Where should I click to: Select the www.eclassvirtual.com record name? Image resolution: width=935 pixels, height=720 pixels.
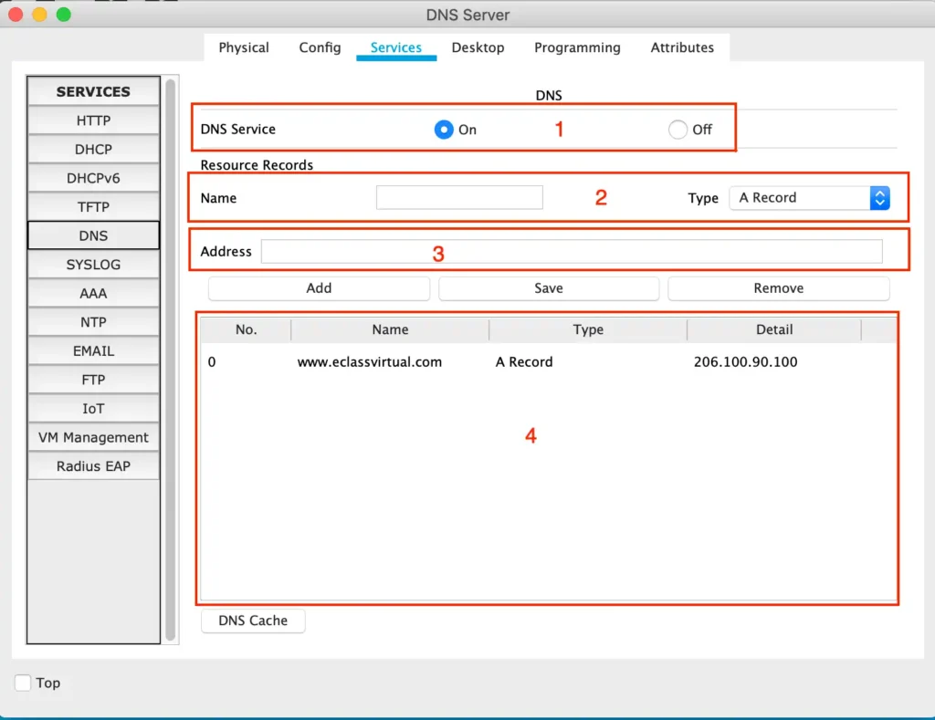point(370,361)
